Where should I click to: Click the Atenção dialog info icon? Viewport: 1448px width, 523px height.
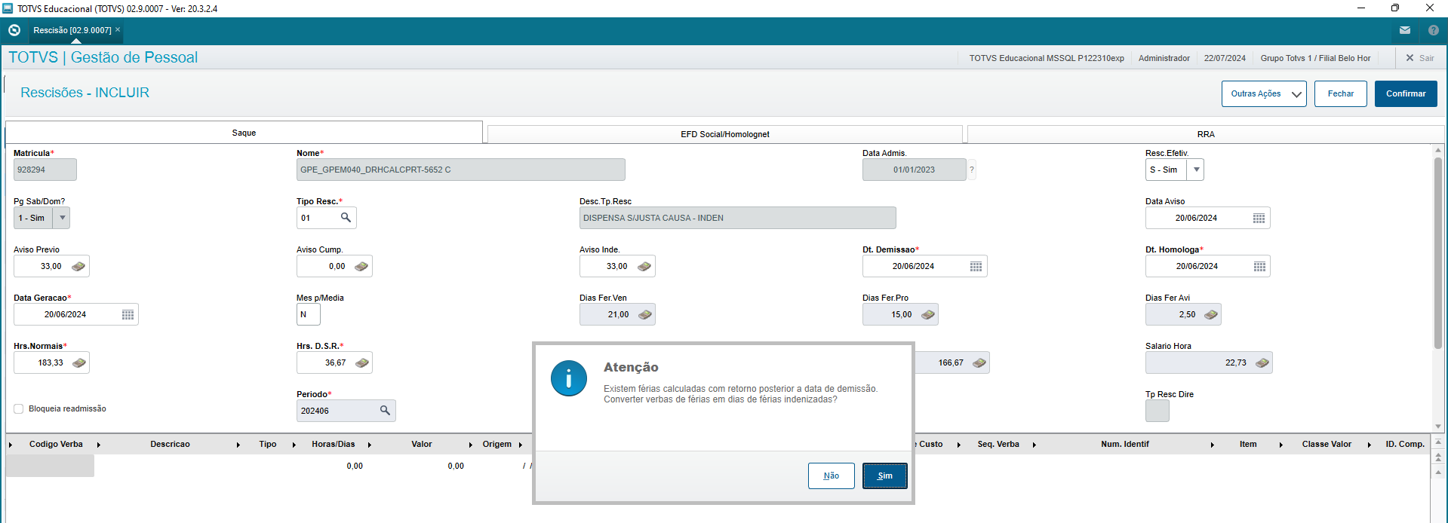569,378
